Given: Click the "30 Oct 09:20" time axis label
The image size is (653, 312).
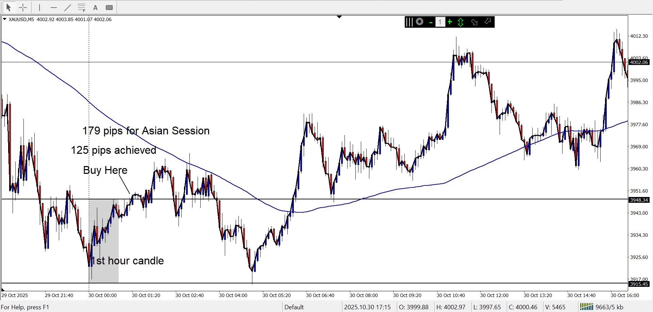Looking at the screenshot, I should (x=407, y=295).
